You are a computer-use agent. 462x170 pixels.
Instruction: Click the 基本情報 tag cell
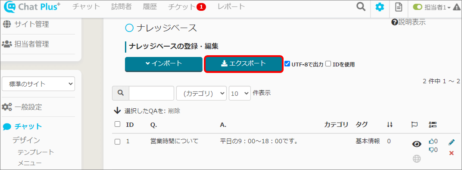368,142
